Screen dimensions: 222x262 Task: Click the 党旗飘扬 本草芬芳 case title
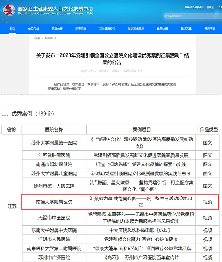[141, 217]
